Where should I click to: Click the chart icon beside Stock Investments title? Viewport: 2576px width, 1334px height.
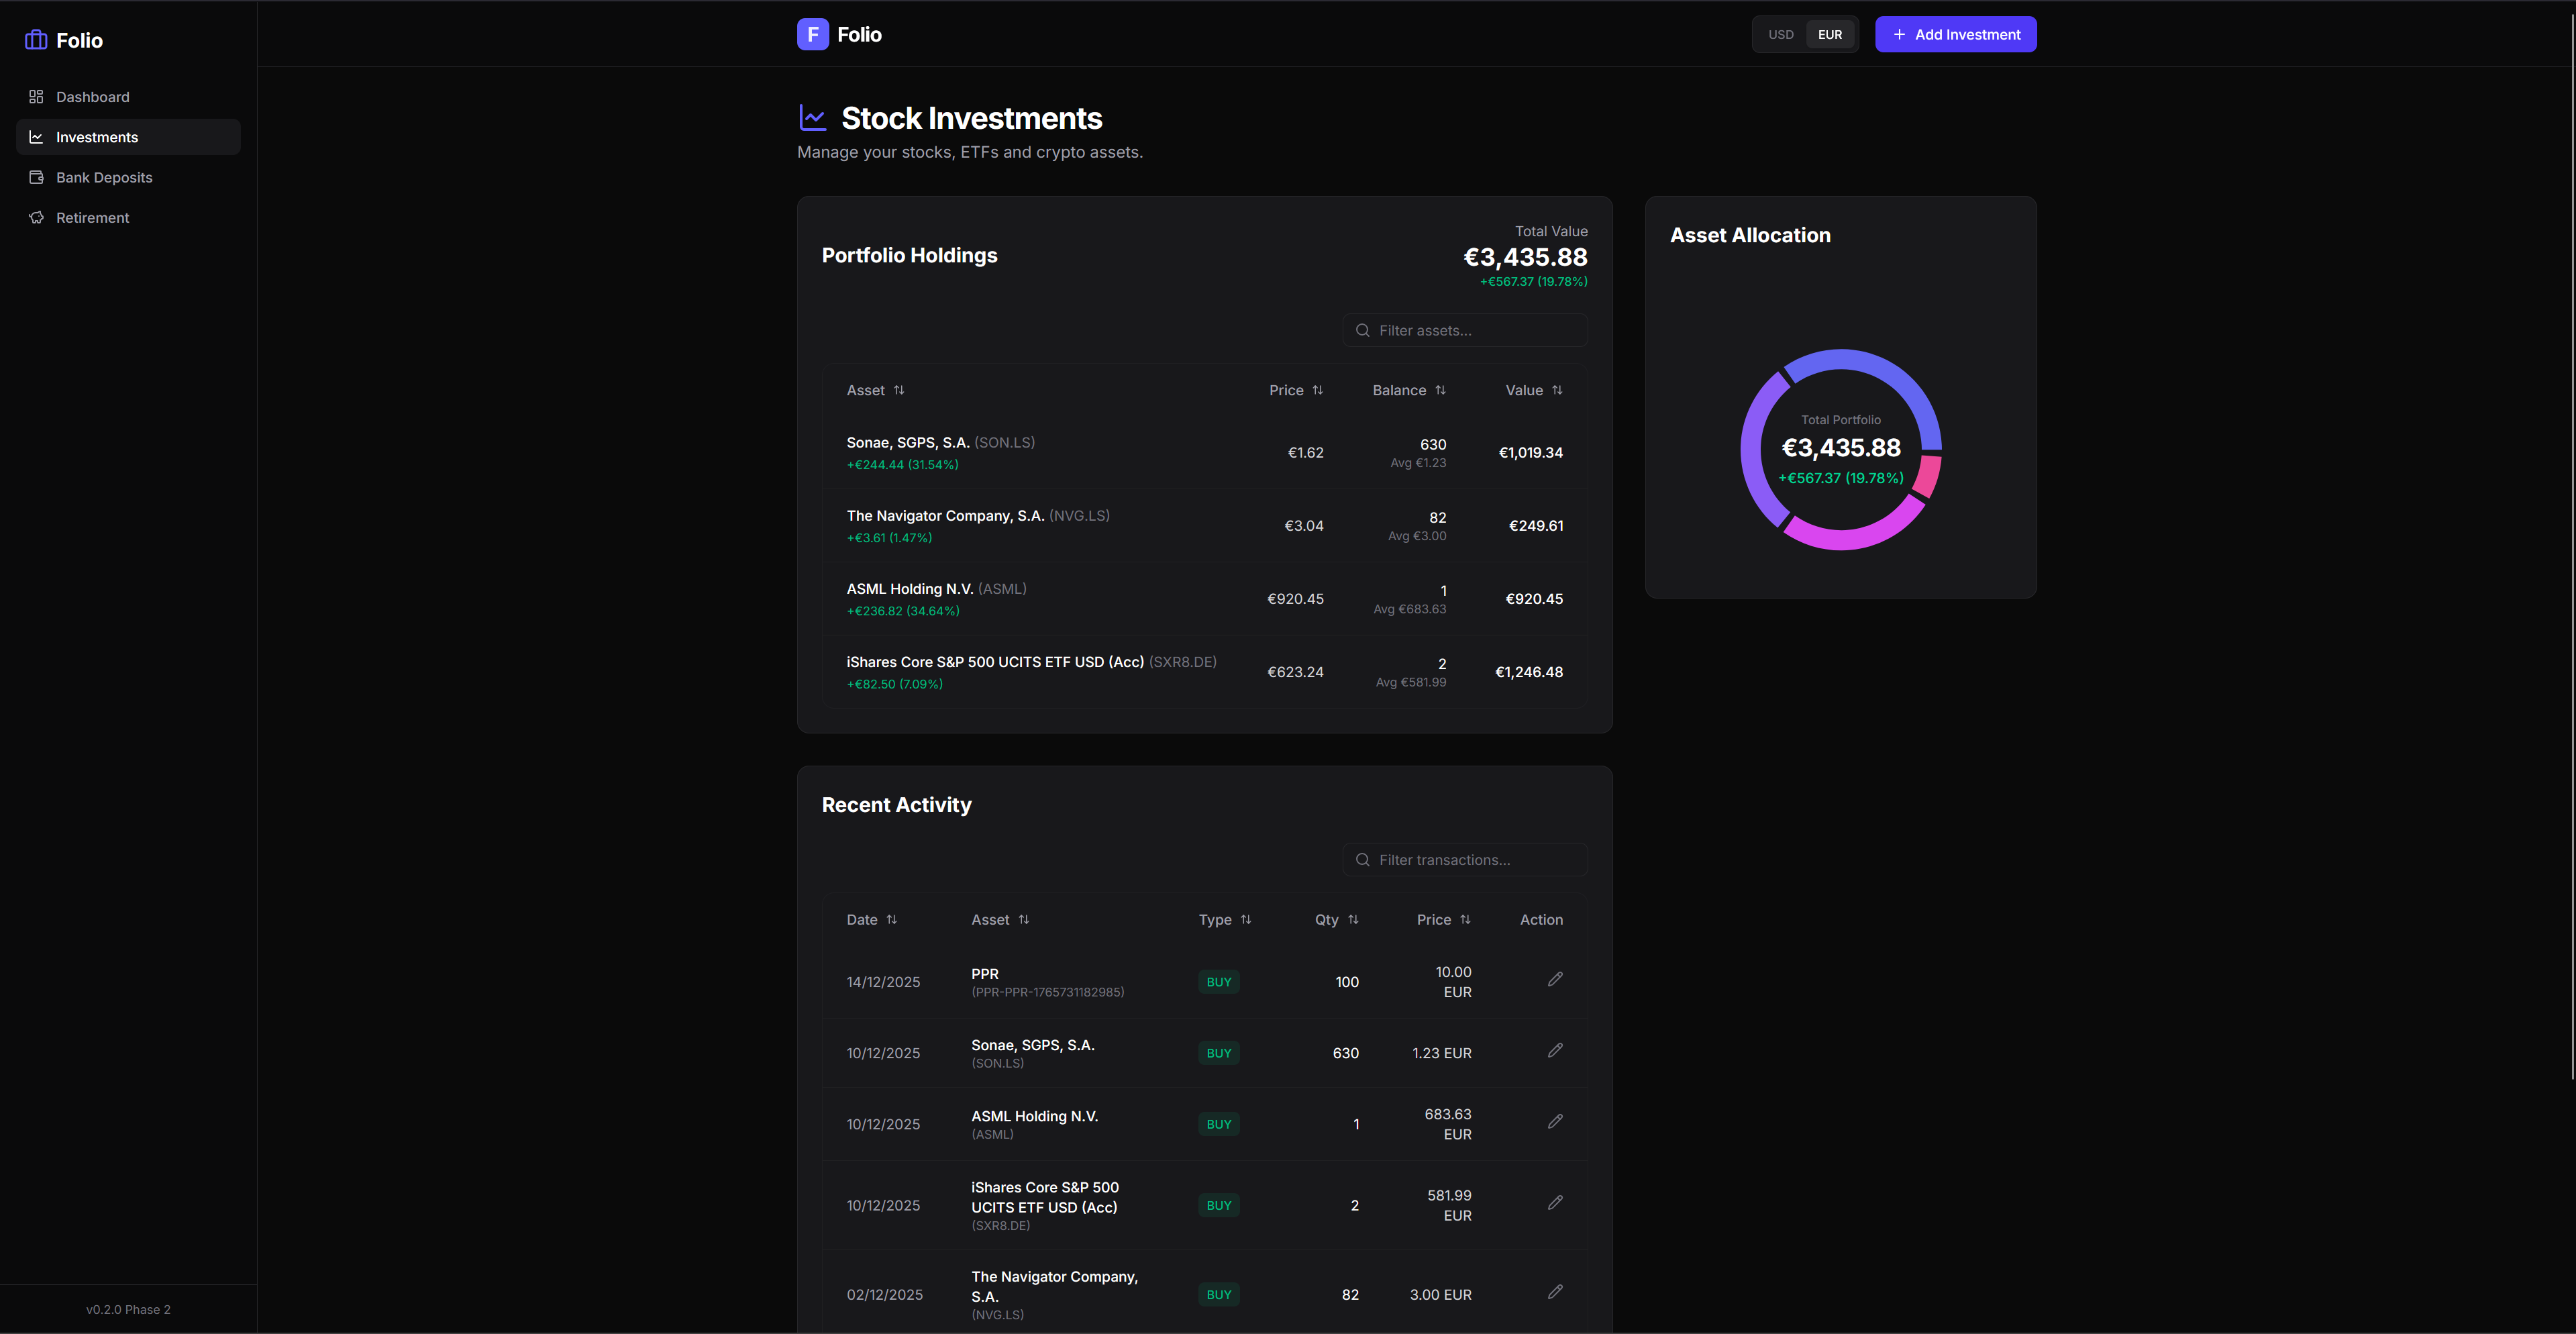click(x=813, y=117)
